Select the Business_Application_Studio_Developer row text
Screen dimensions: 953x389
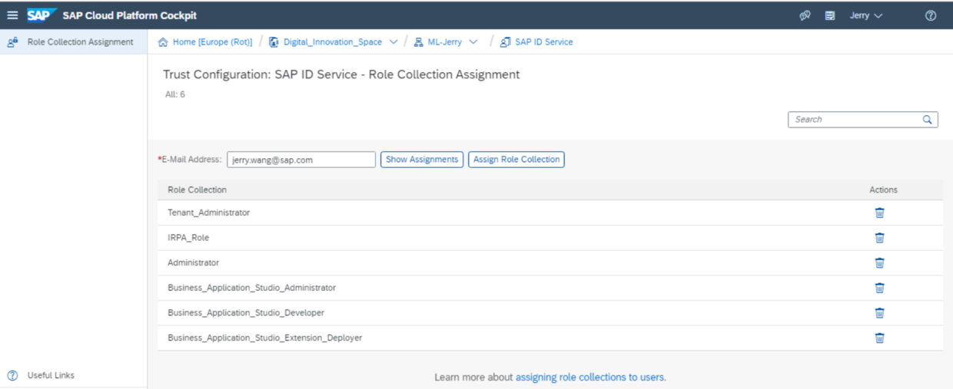click(x=246, y=313)
